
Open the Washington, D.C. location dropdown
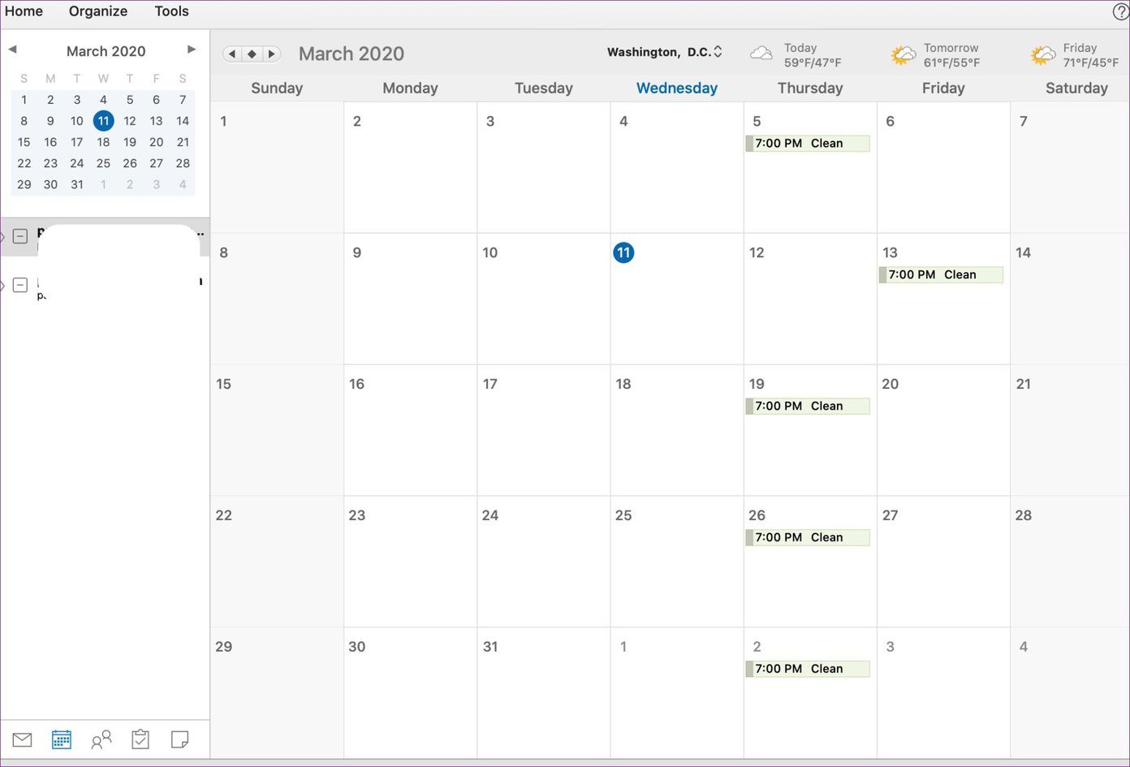click(665, 52)
